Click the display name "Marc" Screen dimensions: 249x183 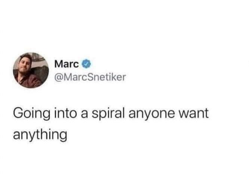[67, 64]
